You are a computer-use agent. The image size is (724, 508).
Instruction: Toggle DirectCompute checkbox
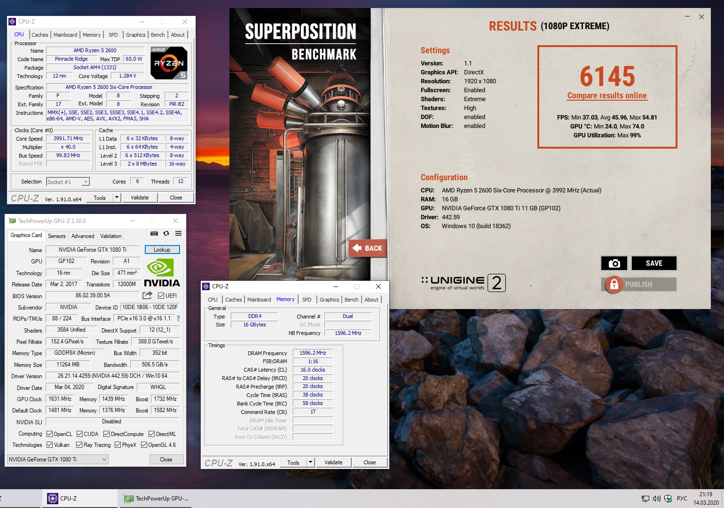107,434
